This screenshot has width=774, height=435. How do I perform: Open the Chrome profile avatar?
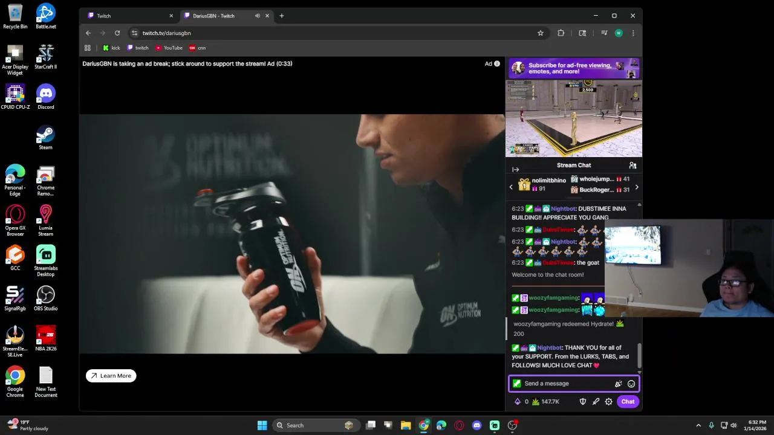pos(619,33)
